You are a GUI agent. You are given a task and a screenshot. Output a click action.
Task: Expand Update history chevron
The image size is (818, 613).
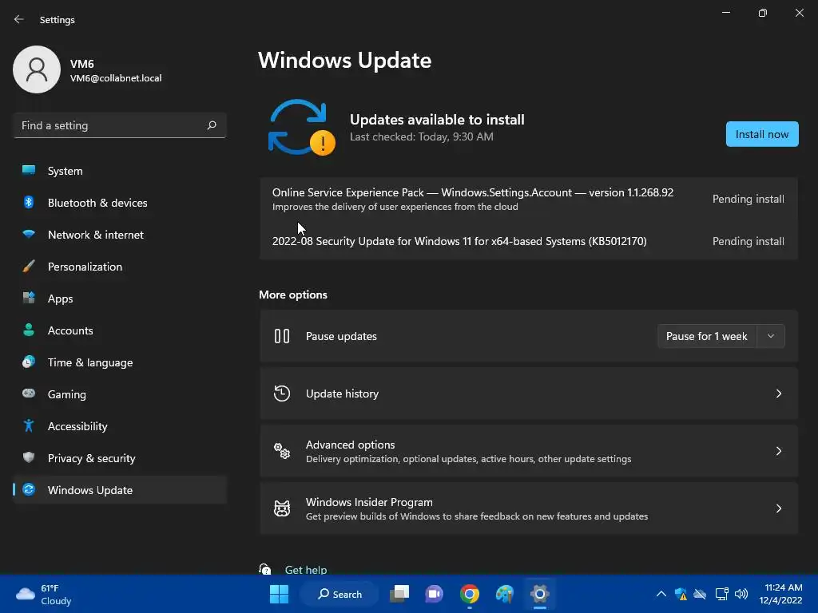[778, 394]
